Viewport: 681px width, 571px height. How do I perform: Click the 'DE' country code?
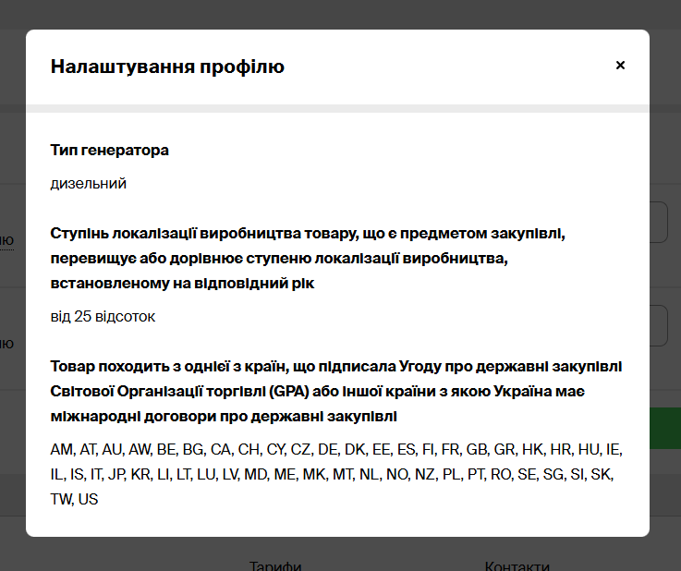pos(327,450)
